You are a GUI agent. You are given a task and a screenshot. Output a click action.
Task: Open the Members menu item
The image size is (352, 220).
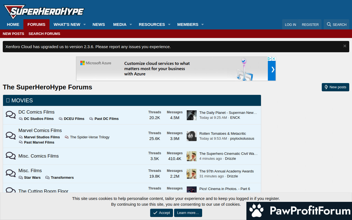(x=188, y=24)
